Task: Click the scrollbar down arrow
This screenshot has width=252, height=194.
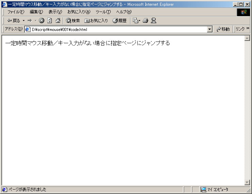Action: (247, 182)
